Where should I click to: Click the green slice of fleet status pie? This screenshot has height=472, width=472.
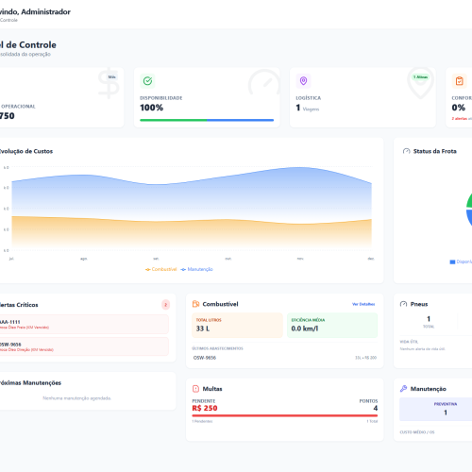coord(469,201)
